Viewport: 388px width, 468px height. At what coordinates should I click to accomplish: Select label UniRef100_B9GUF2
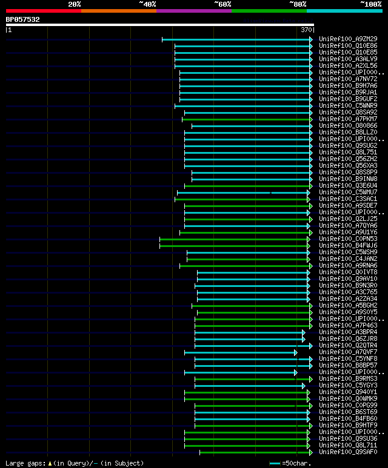pyautogui.click(x=348, y=99)
